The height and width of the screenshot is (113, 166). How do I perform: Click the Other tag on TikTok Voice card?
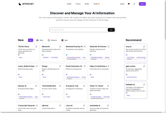coord(21,57)
